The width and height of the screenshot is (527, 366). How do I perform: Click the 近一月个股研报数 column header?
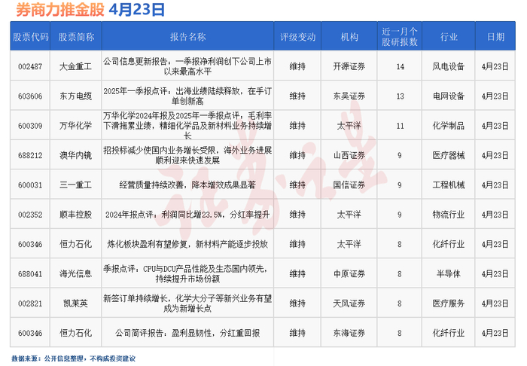[400, 37]
